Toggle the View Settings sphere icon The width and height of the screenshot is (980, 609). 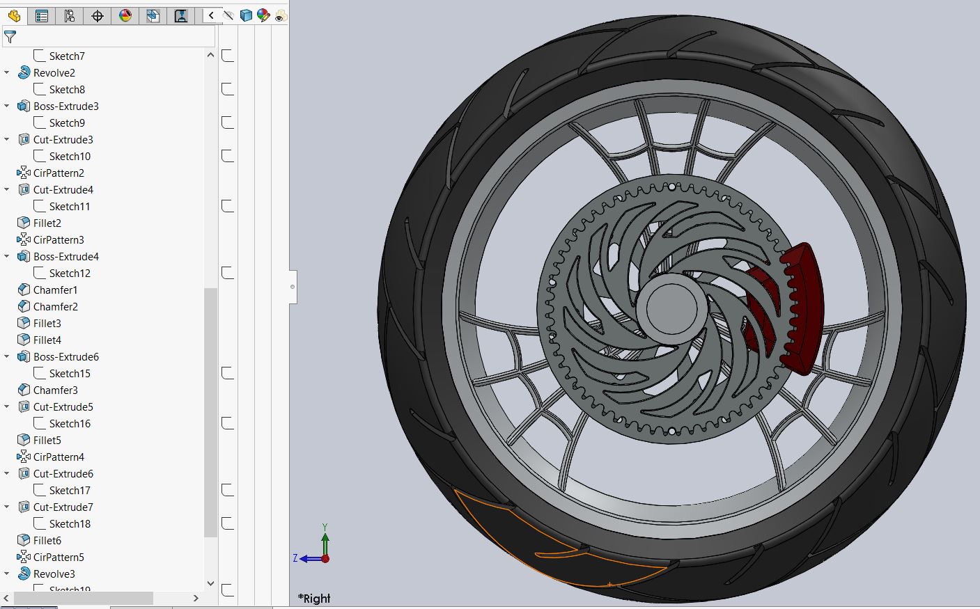pyautogui.click(x=246, y=15)
